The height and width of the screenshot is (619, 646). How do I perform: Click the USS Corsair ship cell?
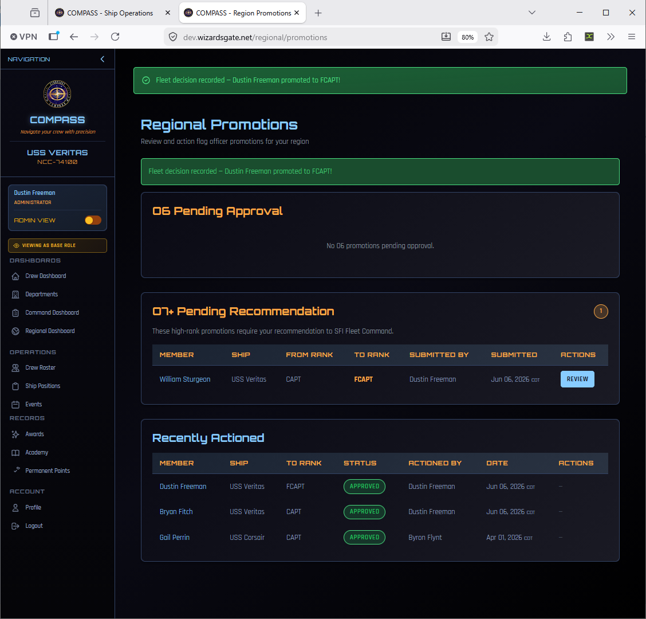click(247, 538)
